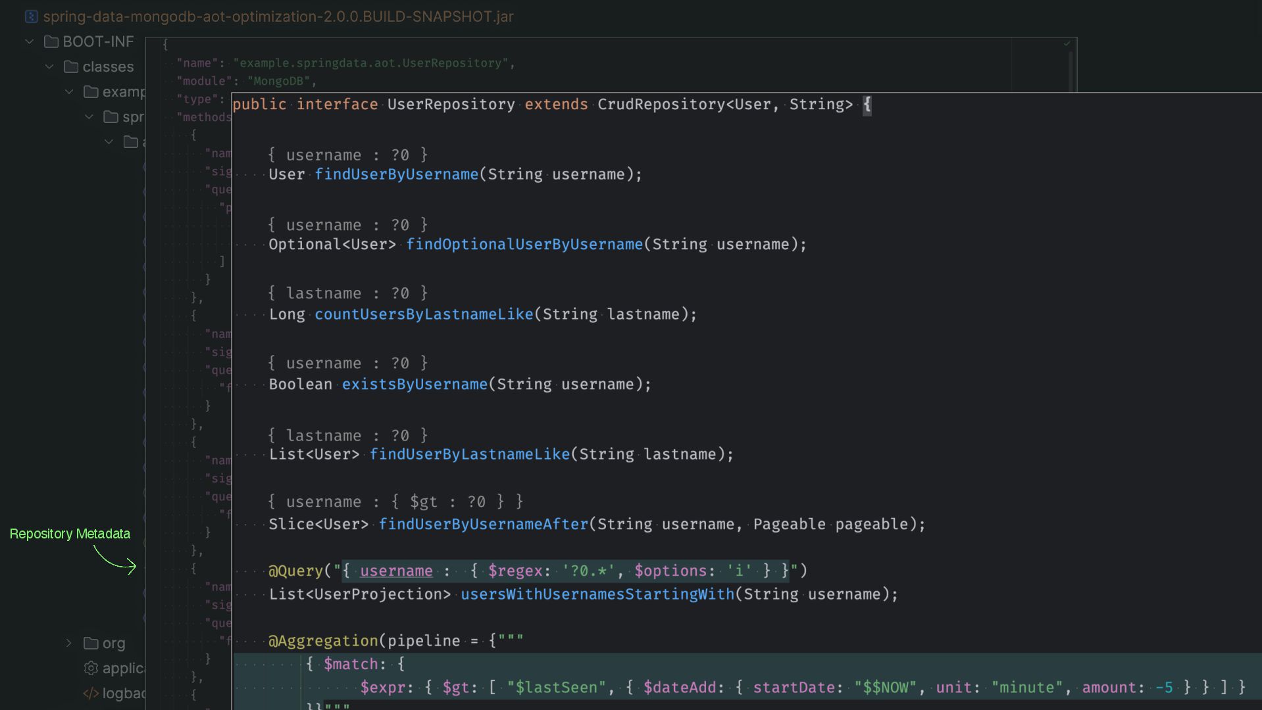Click the classes folder icon
Viewport: 1262px width, 710px height.
tap(71, 67)
